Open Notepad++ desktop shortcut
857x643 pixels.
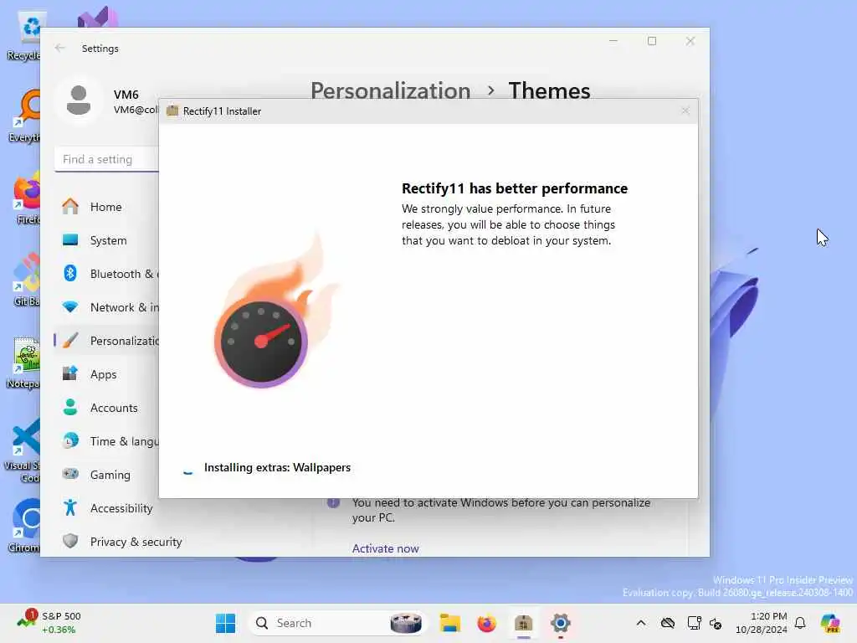(23, 363)
